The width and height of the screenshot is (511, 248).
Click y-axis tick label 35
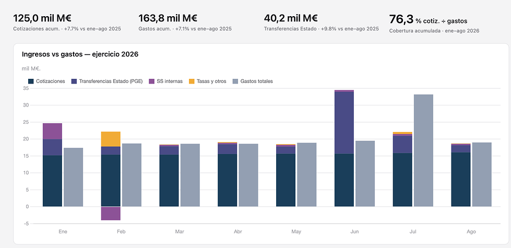pyautogui.click(x=26, y=88)
